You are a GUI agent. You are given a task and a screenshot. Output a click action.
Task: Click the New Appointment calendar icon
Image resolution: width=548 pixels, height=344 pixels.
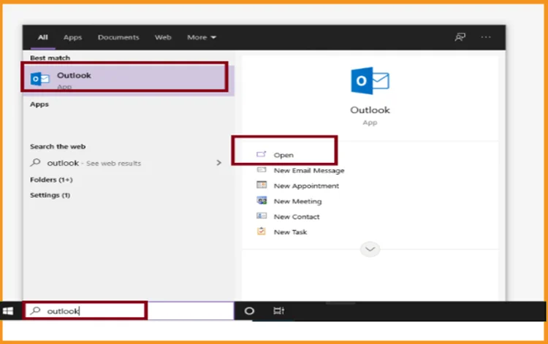click(262, 185)
